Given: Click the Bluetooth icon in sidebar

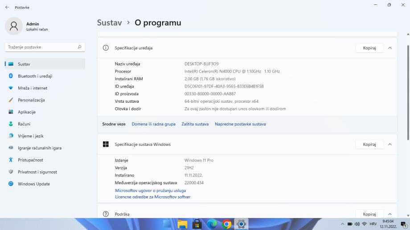Looking at the screenshot, I should point(11,76).
